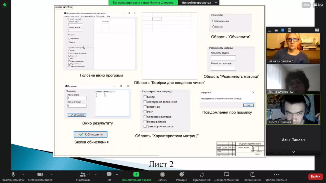Expand audio options arrow beside the microphone
326x183 pixels.
(23, 175)
